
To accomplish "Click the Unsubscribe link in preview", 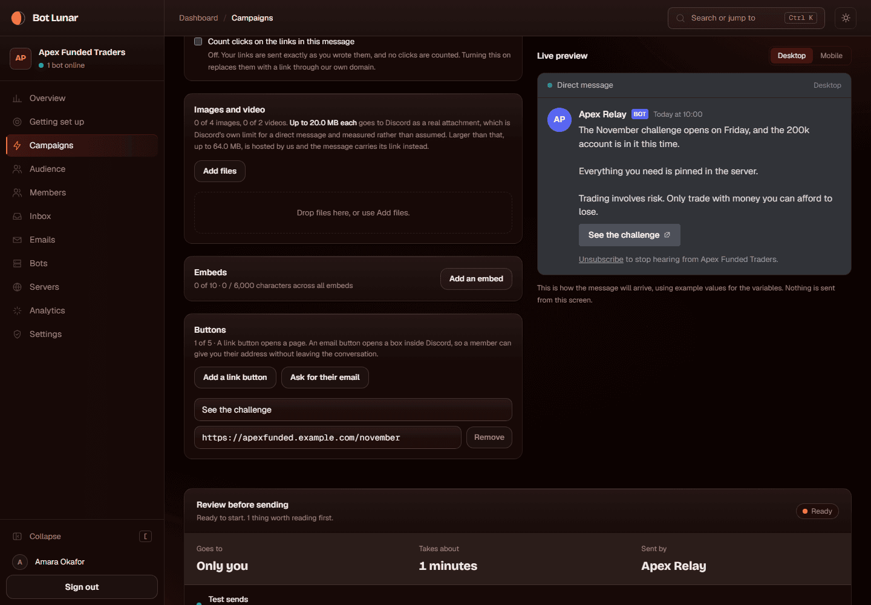I will coord(601,260).
